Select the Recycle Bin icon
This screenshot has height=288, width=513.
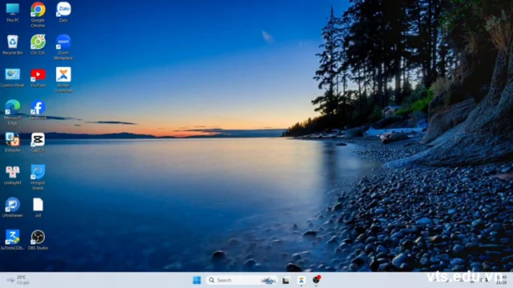click(13, 45)
